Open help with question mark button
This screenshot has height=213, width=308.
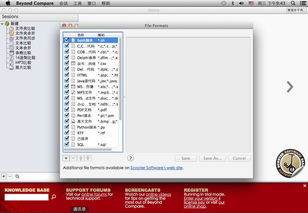130,158
